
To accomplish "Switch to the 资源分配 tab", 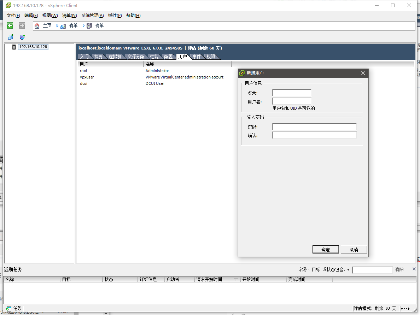I will point(136,57).
